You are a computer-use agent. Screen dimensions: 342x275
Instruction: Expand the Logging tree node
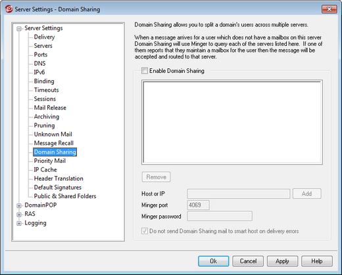click(19, 223)
